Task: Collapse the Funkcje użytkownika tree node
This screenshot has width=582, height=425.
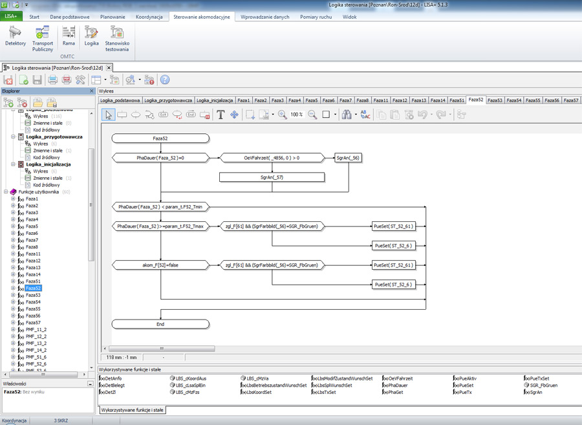Action: 6,192
